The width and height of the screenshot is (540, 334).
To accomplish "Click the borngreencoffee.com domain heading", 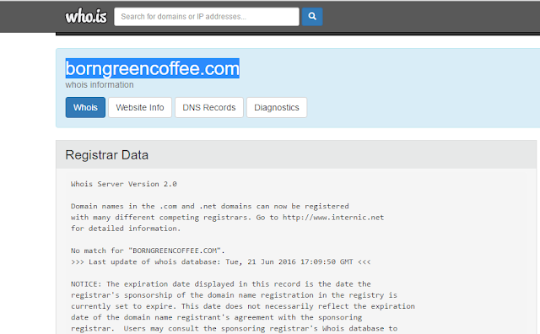I will coord(152,68).
